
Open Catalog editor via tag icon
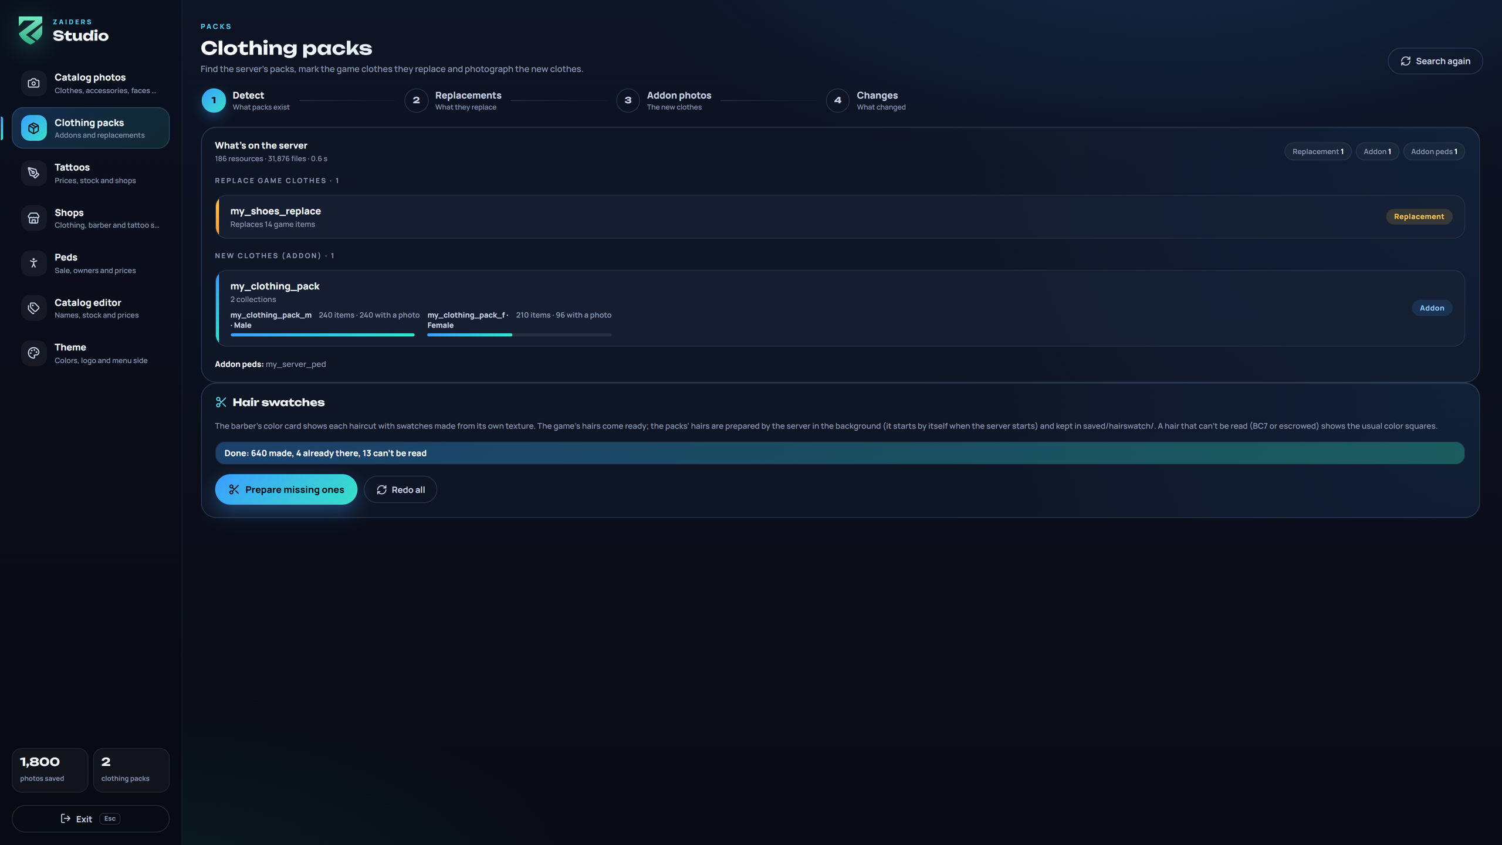click(x=33, y=308)
